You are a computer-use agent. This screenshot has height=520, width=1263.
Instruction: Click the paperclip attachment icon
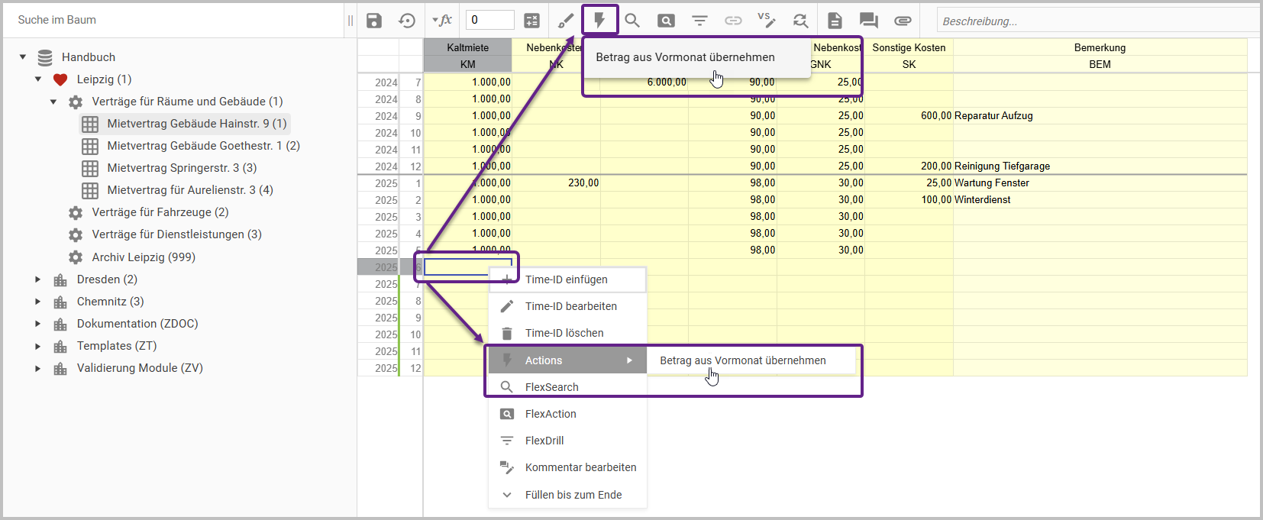903,21
